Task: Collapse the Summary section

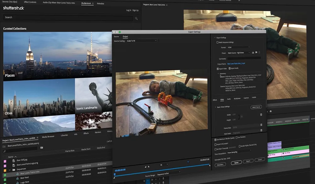Action: point(218,73)
